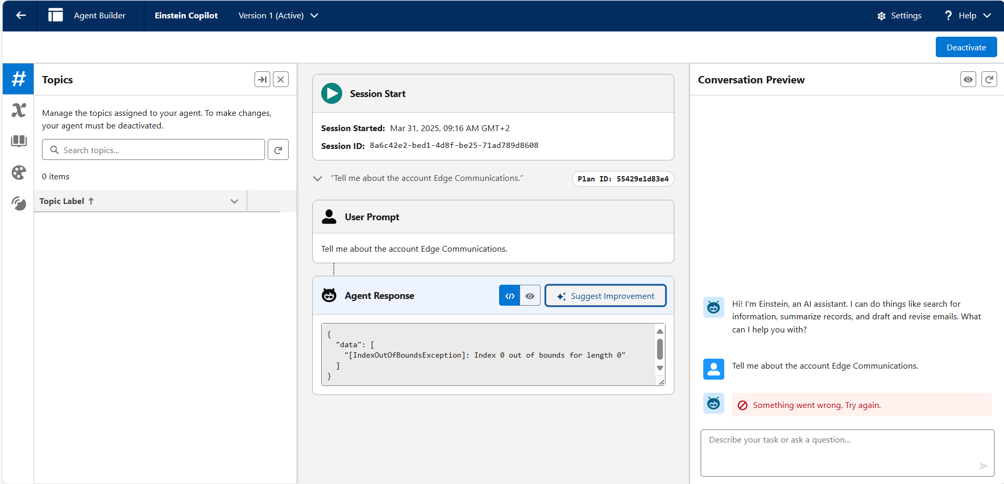Click the Einstein avatar beside the greeting

point(714,307)
